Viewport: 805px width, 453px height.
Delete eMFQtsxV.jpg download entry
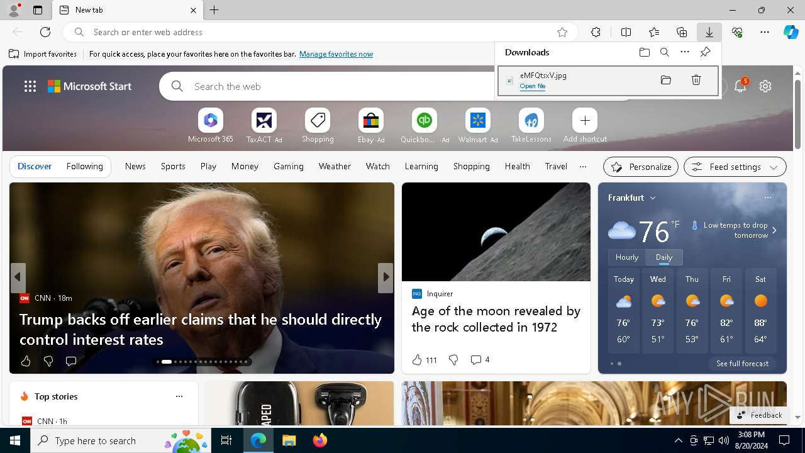696,80
